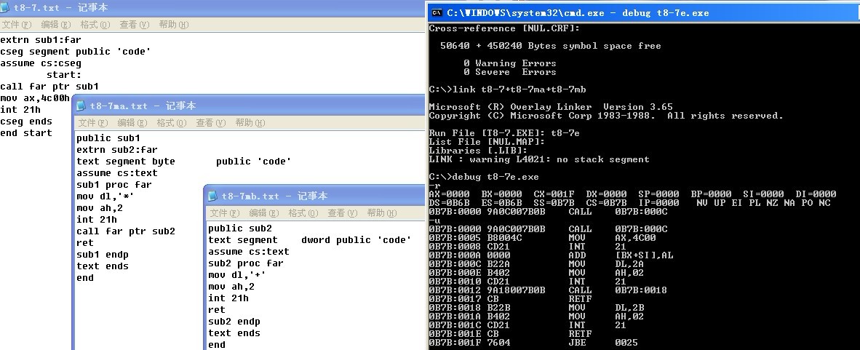Click the t8-7.txt Notepad window icon
Screen dimensions: 860x350
click(5, 7)
